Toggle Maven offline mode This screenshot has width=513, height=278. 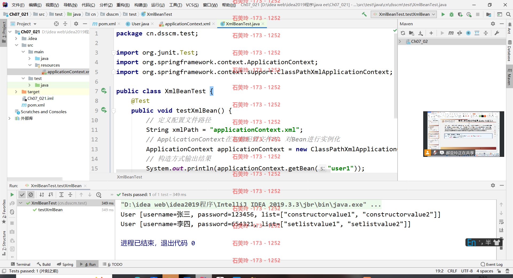460,33
